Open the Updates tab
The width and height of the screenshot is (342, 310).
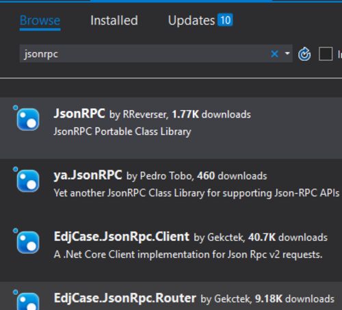pyautogui.click(x=192, y=21)
